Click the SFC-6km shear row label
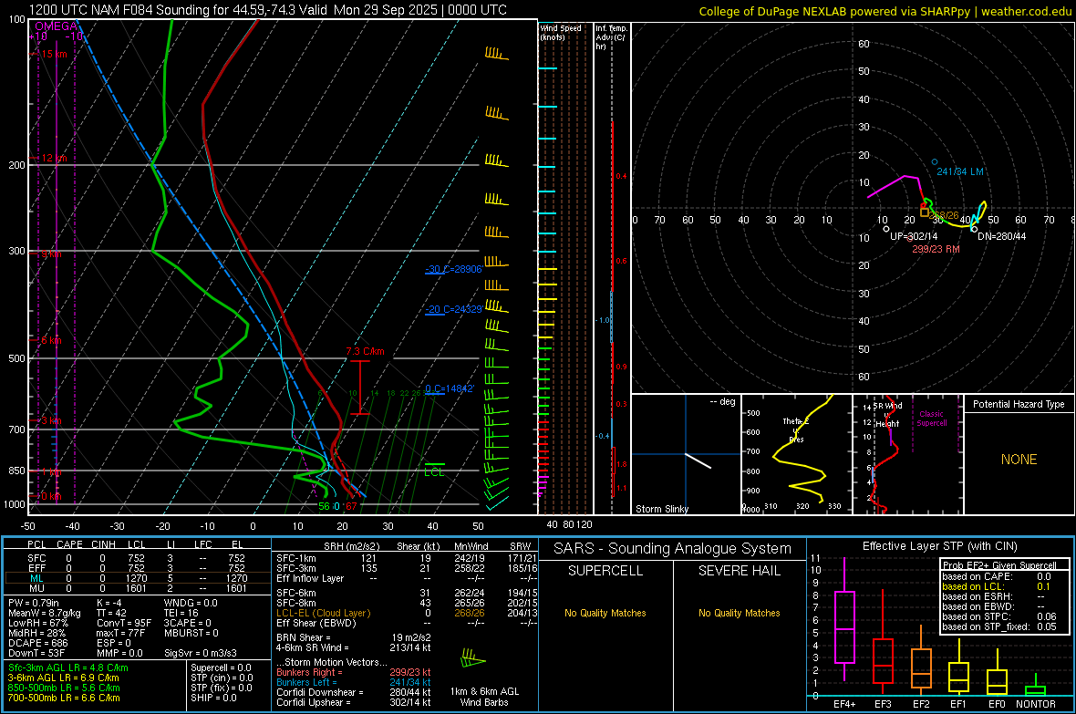Screen dimensions: 1076x714 point(296,593)
